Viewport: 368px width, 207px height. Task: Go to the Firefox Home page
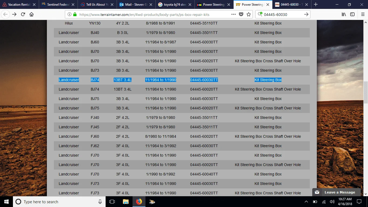[x=32, y=14]
